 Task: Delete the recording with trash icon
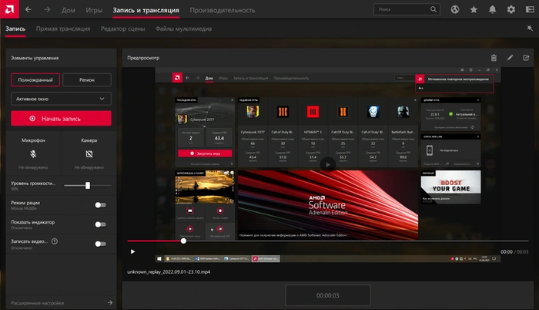pyautogui.click(x=494, y=57)
